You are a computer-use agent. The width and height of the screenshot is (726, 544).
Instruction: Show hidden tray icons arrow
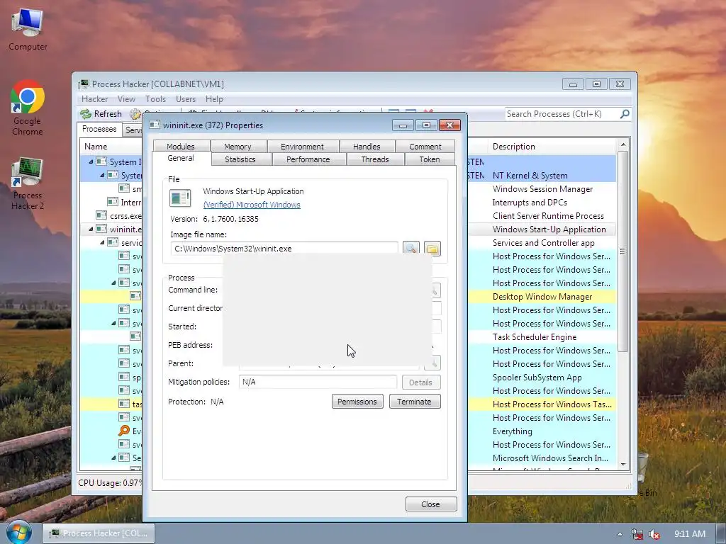pos(620,534)
